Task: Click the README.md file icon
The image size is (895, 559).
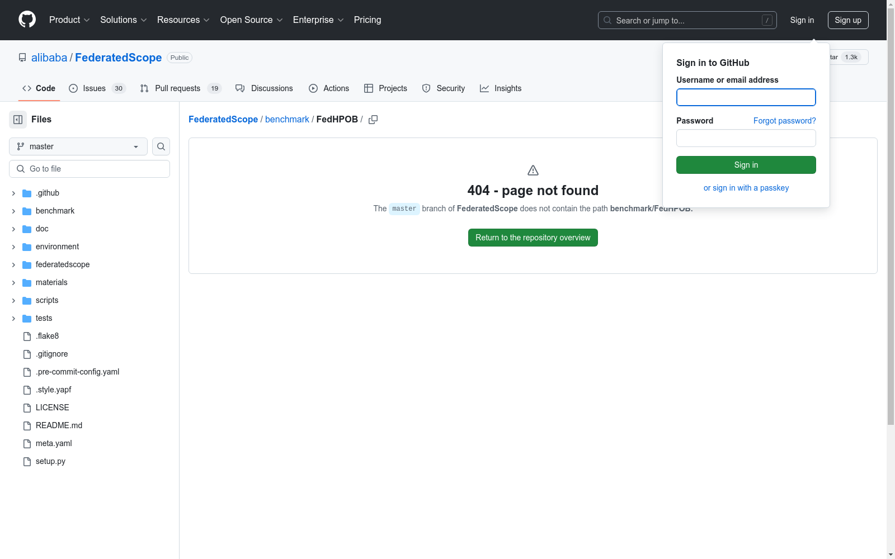Action: [x=27, y=426]
